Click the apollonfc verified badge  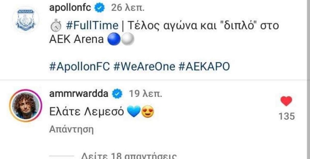click(x=99, y=8)
